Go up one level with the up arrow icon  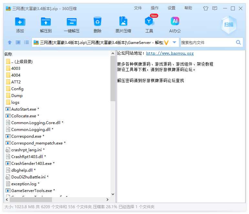pyautogui.click(x=10, y=42)
